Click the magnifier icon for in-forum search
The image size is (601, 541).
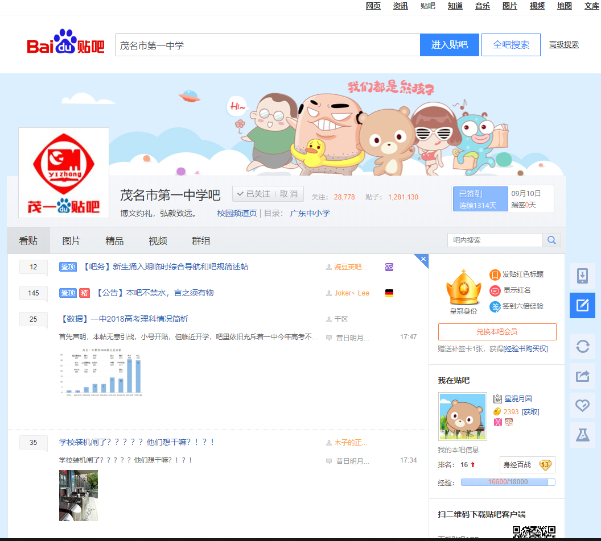click(551, 240)
